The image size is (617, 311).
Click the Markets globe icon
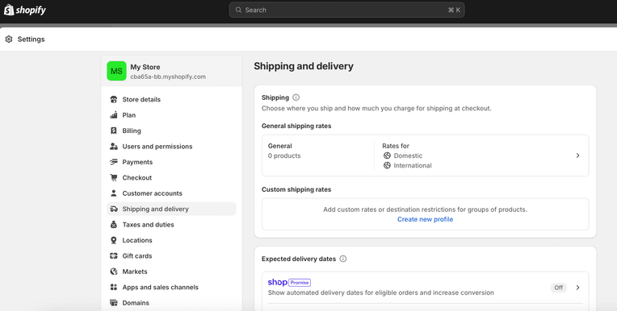[x=114, y=272]
